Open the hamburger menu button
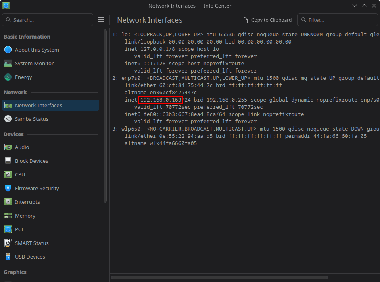The width and height of the screenshot is (380, 282). pyautogui.click(x=101, y=20)
